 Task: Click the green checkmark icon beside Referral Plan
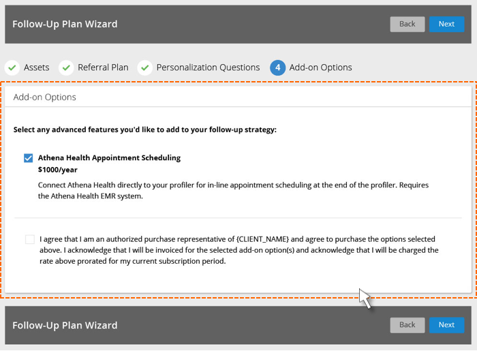coord(66,67)
